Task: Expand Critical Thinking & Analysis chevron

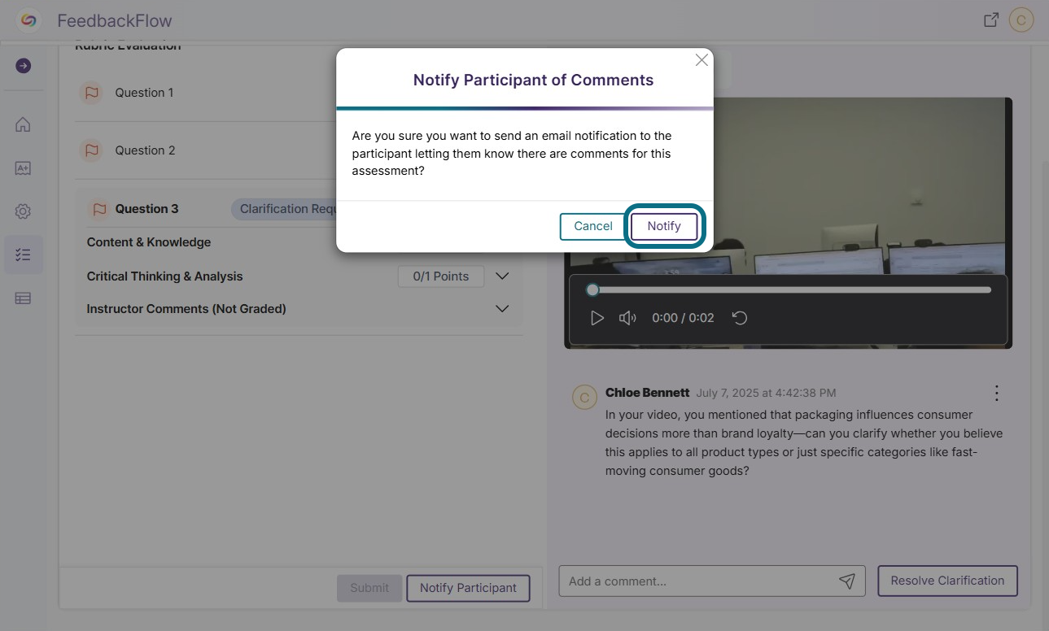Action: pos(502,276)
